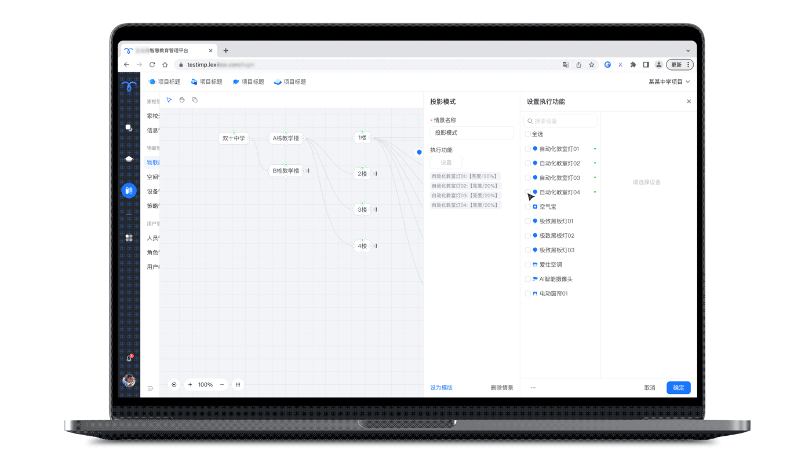Click the center-view target icon on the canvas
Screen dimensions: 812x456
[174, 385]
